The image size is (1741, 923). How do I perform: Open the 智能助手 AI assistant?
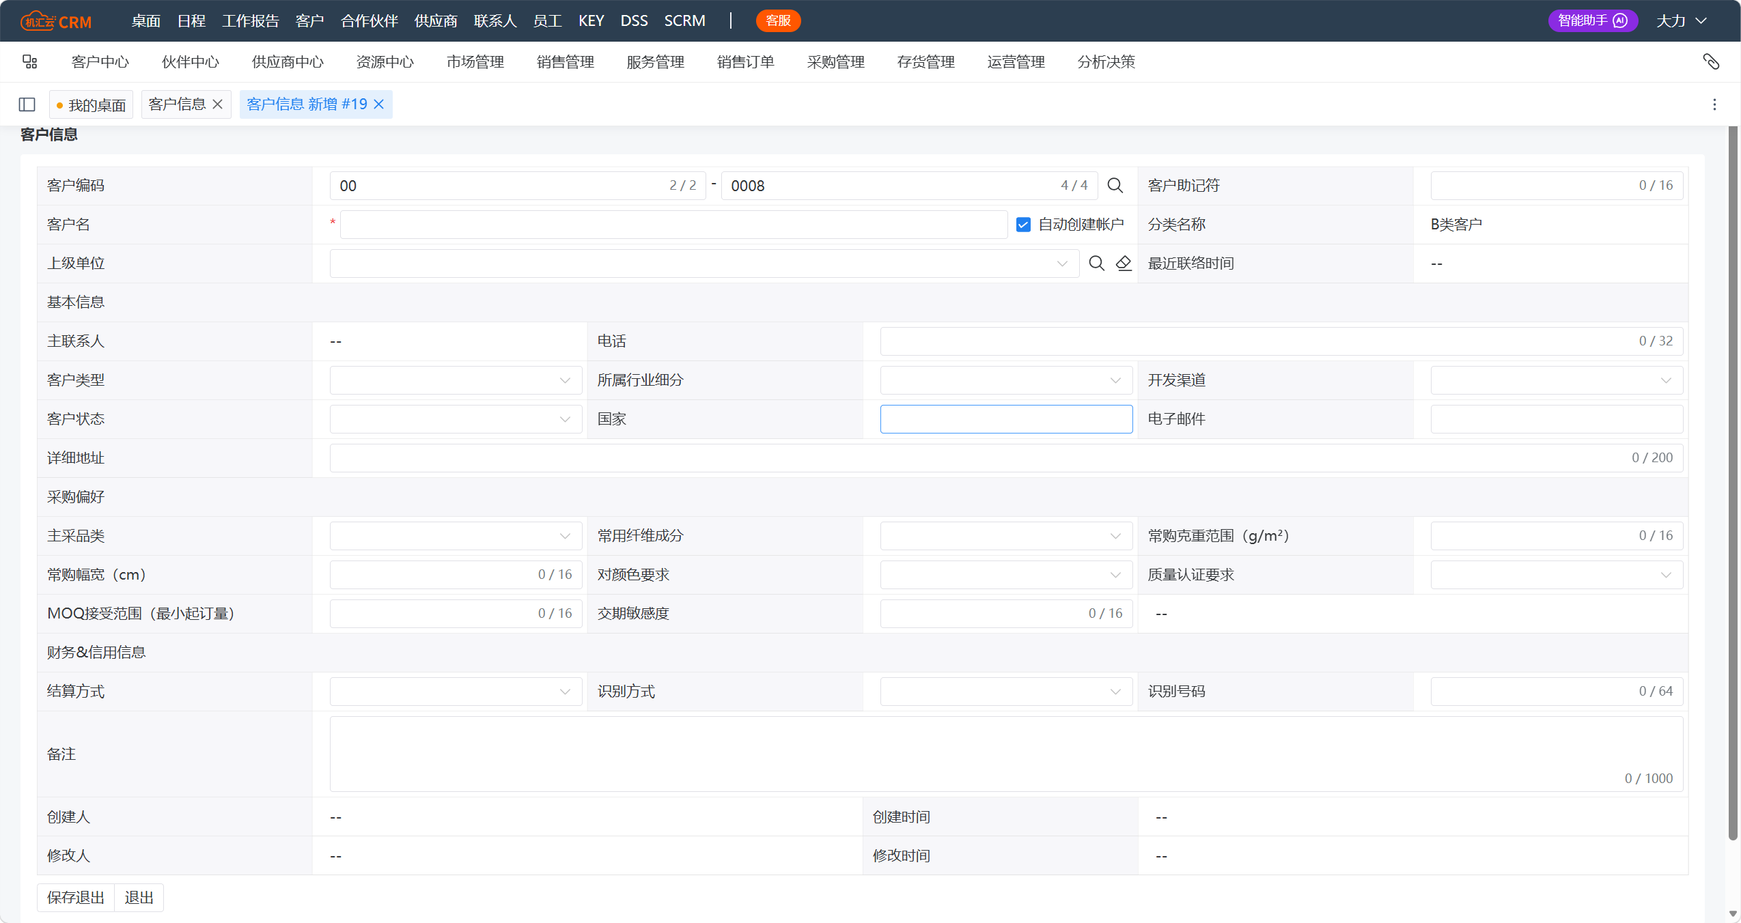tap(1592, 20)
